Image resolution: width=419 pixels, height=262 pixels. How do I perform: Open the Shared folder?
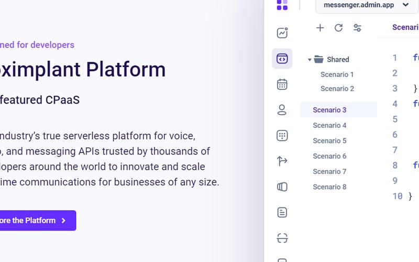(332, 59)
